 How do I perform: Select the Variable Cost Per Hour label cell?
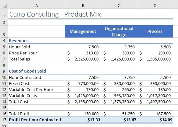point(37,89)
